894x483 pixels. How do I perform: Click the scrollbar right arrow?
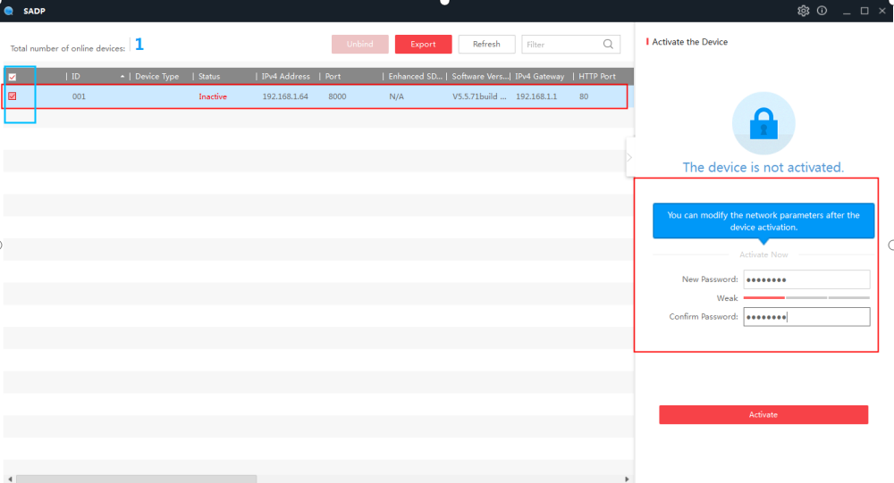(x=628, y=479)
